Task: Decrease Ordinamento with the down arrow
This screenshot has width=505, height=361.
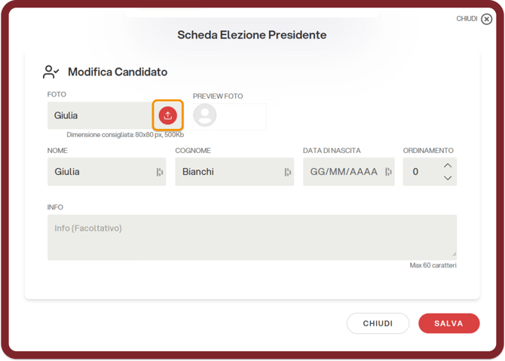Action: pos(448,178)
